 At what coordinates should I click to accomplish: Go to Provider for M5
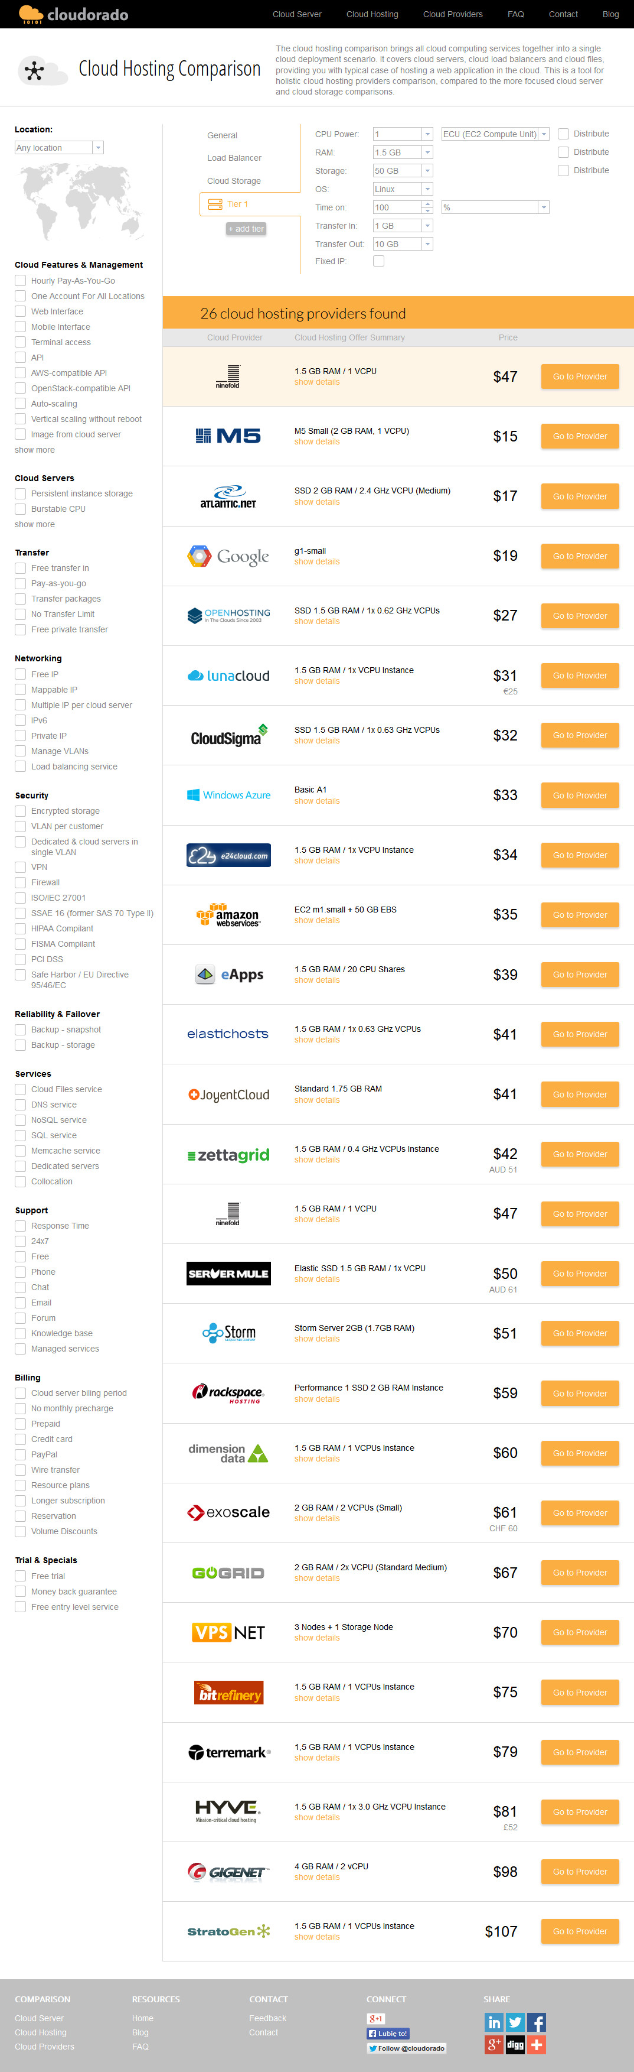click(579, 436)
